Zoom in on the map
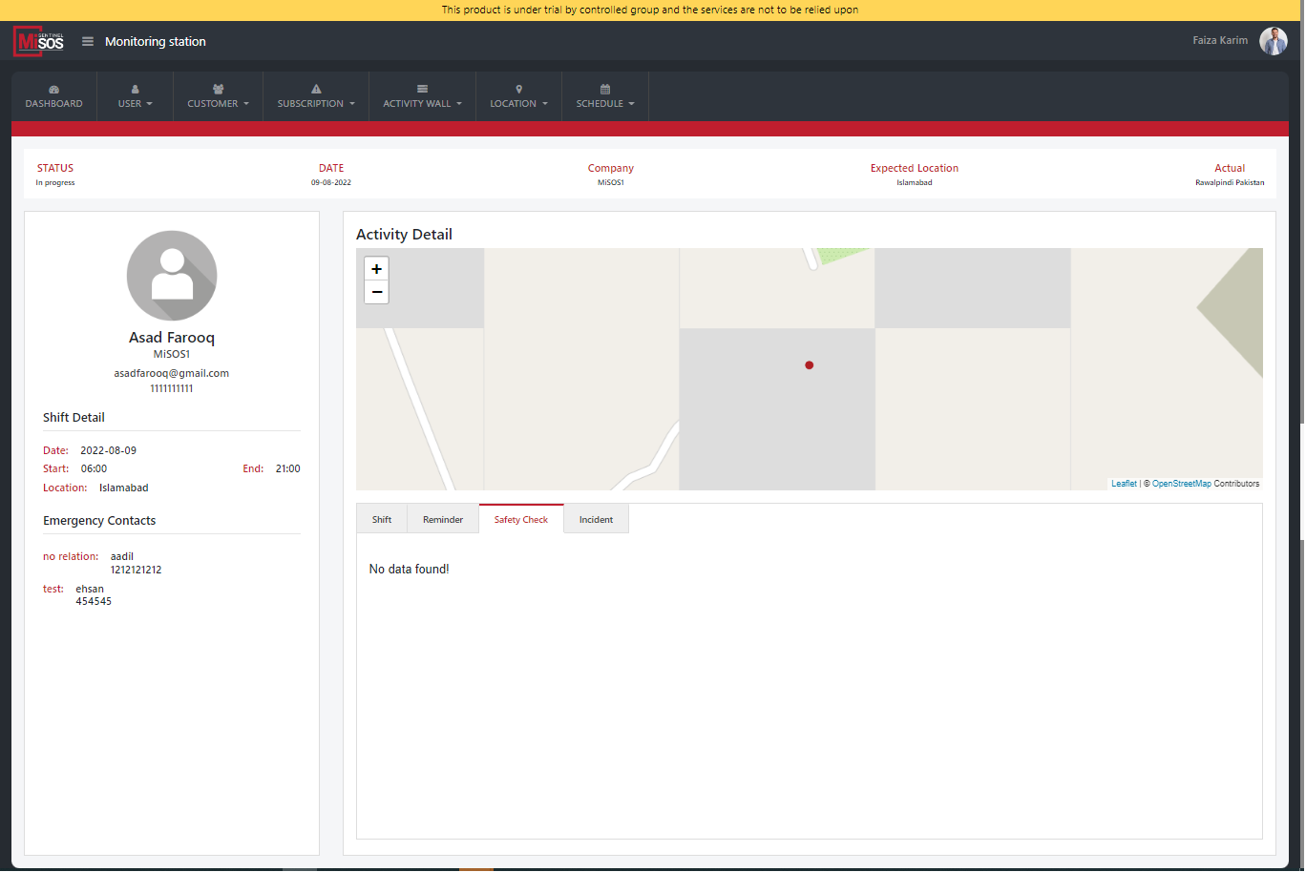The width and height of the screenshot is (1306, 872). point(377,269)
